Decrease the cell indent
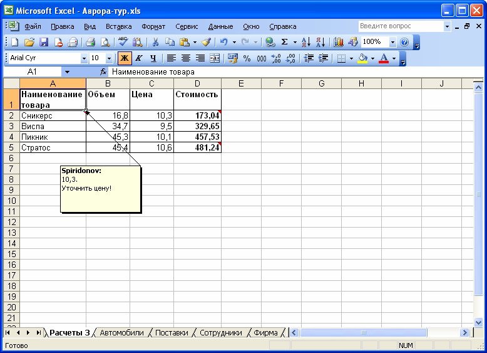 (x=309, y=58)
